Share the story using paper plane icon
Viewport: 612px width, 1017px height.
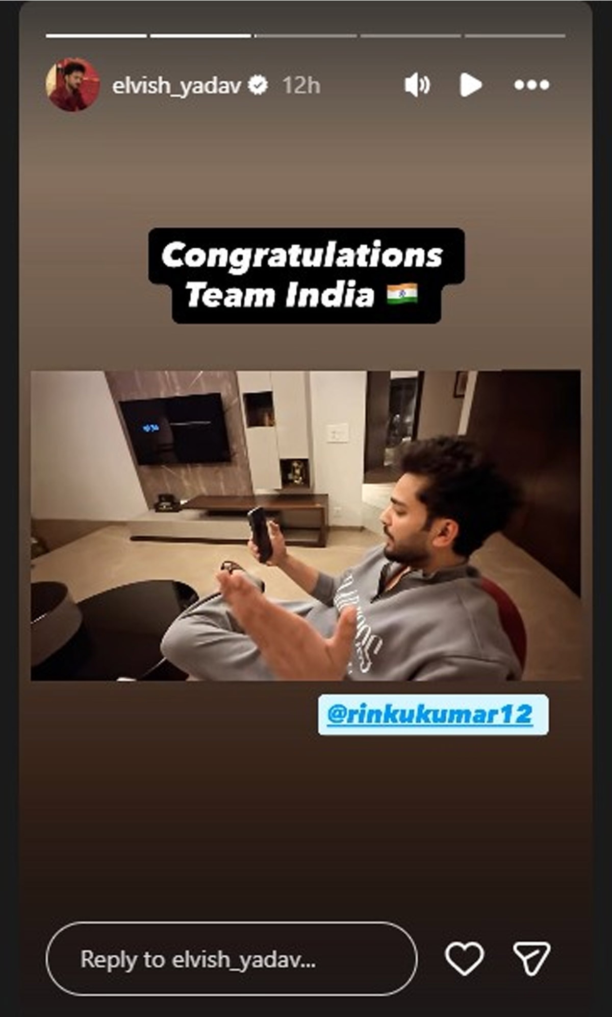pyautogui.click(x=531, y=958)
